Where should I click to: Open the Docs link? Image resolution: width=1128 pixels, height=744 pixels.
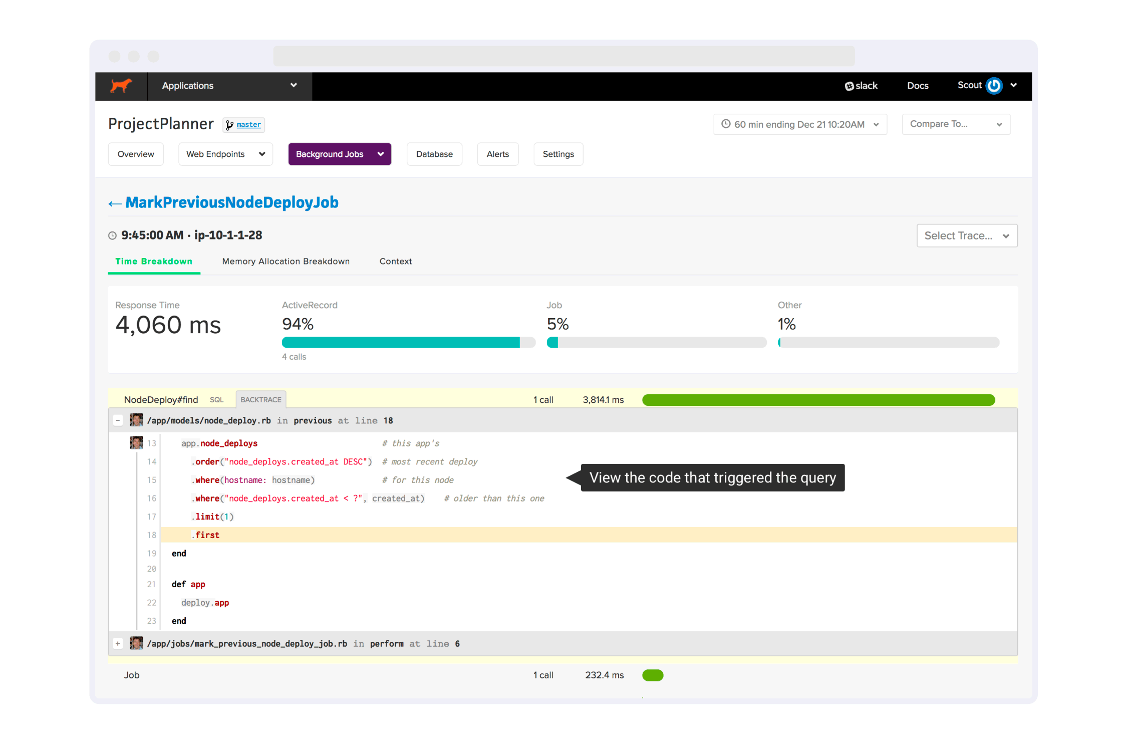pos(918,86)
